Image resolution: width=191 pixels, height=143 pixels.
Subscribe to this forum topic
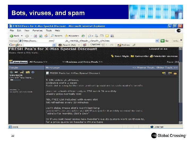click(140, 56)
